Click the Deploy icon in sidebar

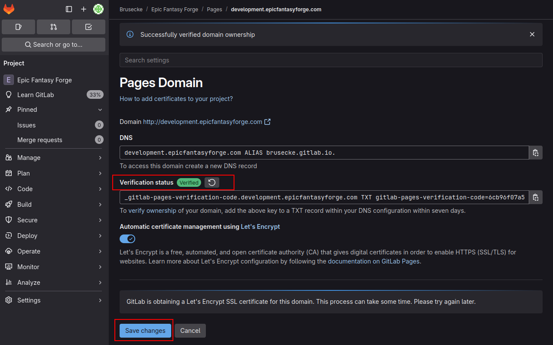(x=9, y=236)
